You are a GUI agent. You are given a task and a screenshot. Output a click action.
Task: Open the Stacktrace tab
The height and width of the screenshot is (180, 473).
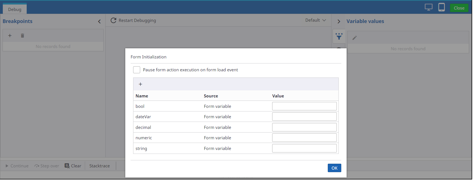pyautogui.click(x=99, y=166)
